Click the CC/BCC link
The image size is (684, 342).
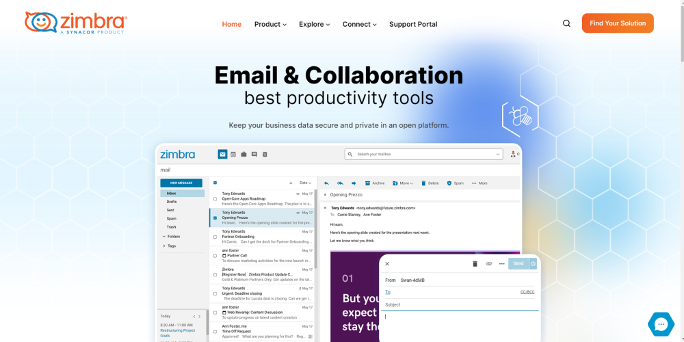[x=527, y=292]
